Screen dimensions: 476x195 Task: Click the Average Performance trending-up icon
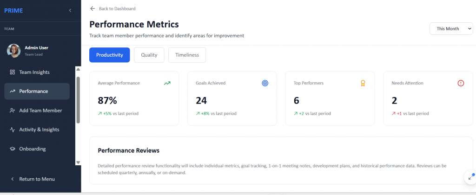[x=167, y=83]
